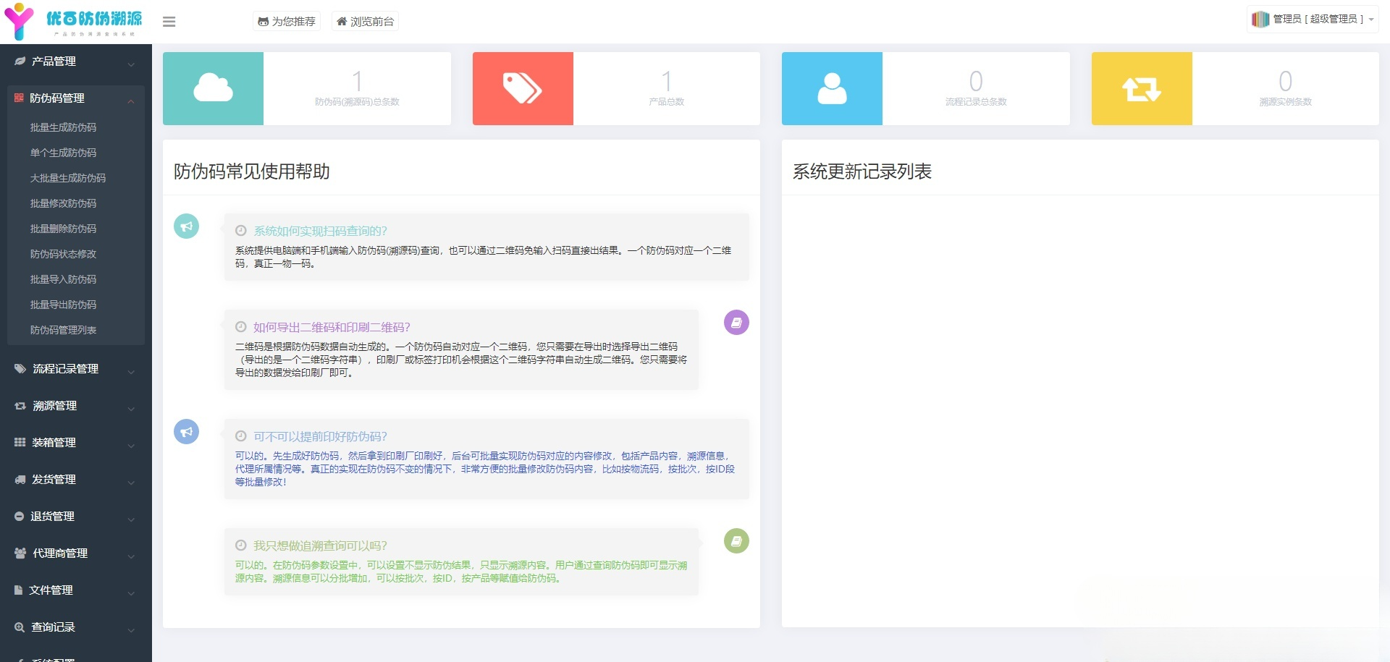Collapse the 防伪码管理 submenu
This screenshot has height=662, width=1390.
tap(72, 98)
